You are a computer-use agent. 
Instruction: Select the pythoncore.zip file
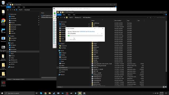coord(97,84)
